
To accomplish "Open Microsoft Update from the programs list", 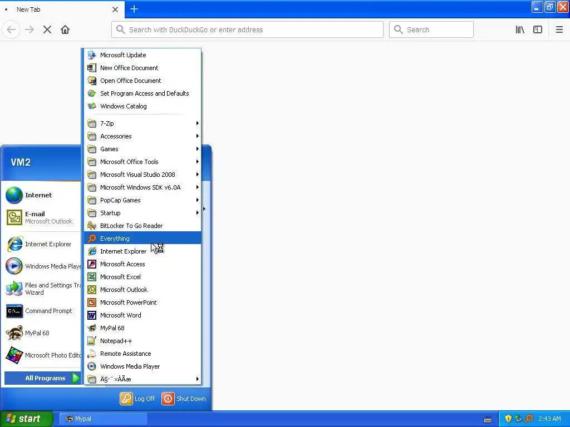I will click(x=142, y=55).
